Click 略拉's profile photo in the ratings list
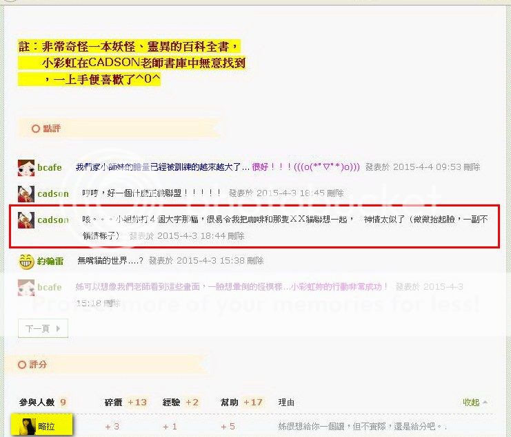This screenshot has width=511, height=437. (22, 427)
